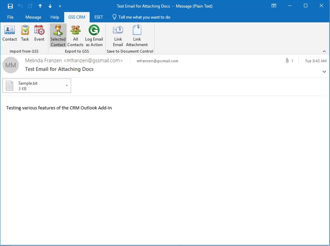Collapse the ribbon with the chevron
Viewport: 330px width, 246px height.
[x=324, y=51]
